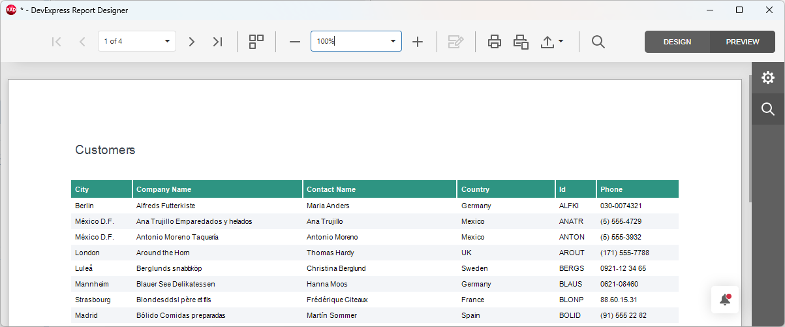785x327 pixels.
Task: Expand the zoom level dropdown
Action: [x=393, y=42]
